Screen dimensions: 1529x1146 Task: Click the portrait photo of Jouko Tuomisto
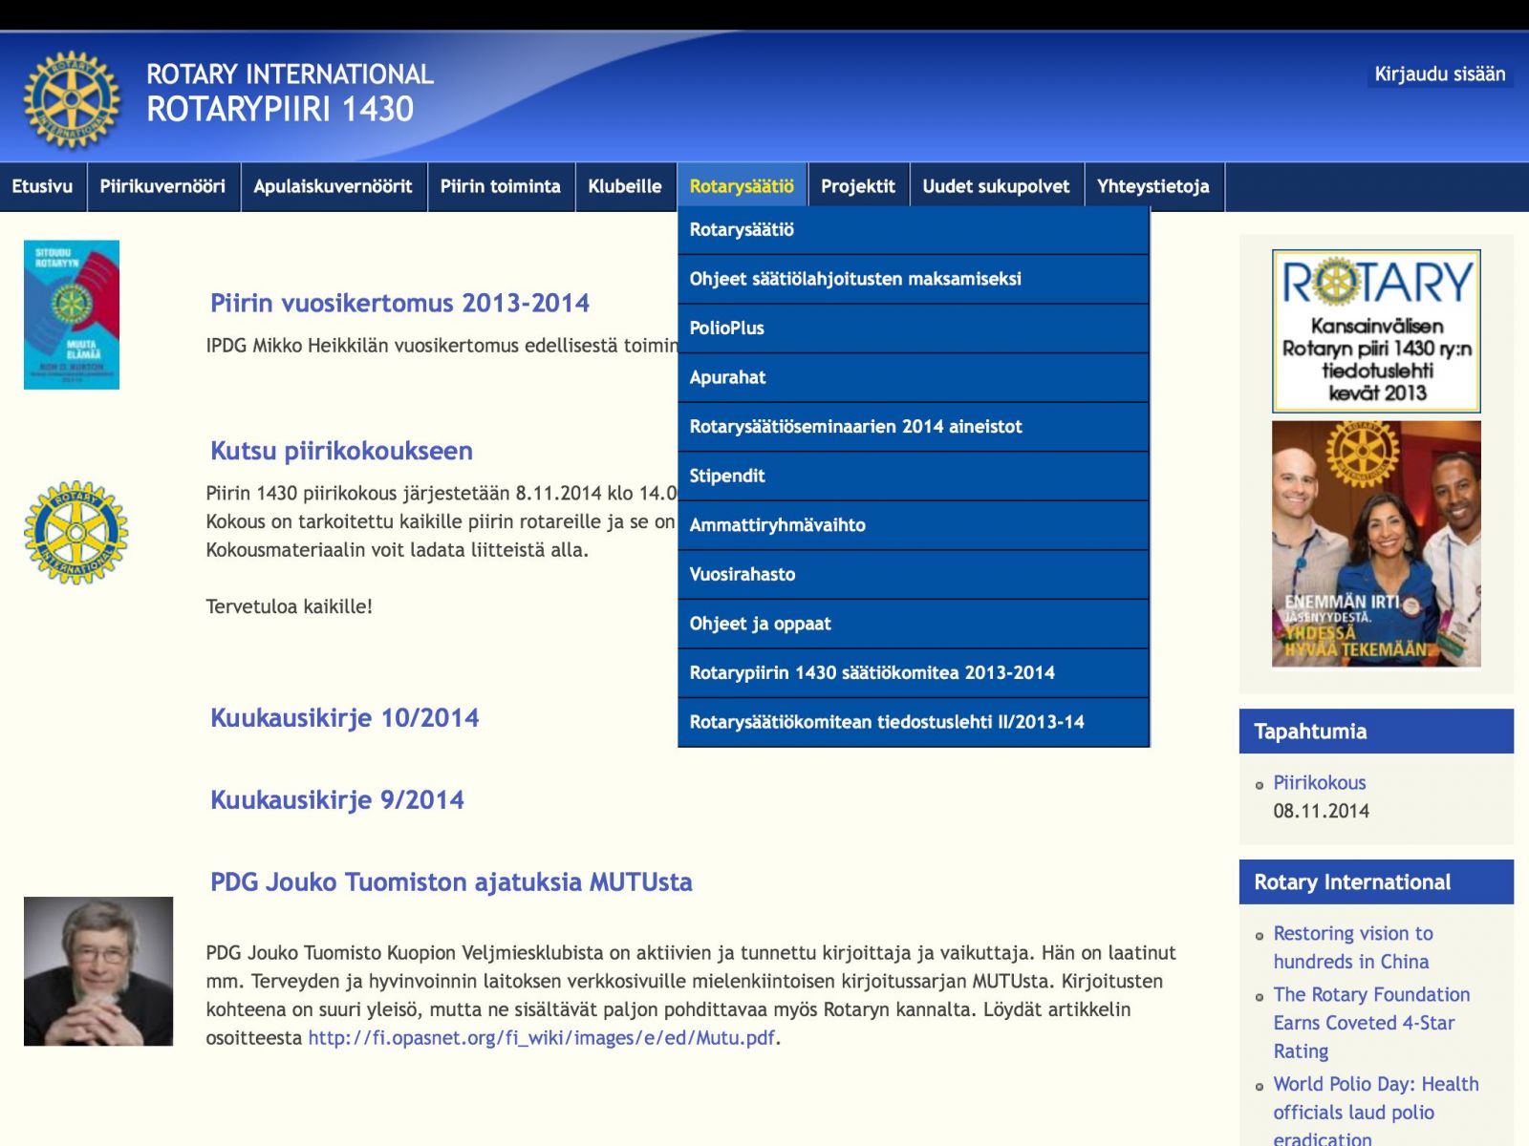pyautogui.click(x=98, y=971)
